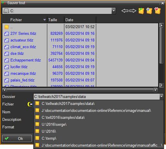Screen dimensions: 166x149
Task: Click the back navigation arrow icon
Action: click(125, 11)
